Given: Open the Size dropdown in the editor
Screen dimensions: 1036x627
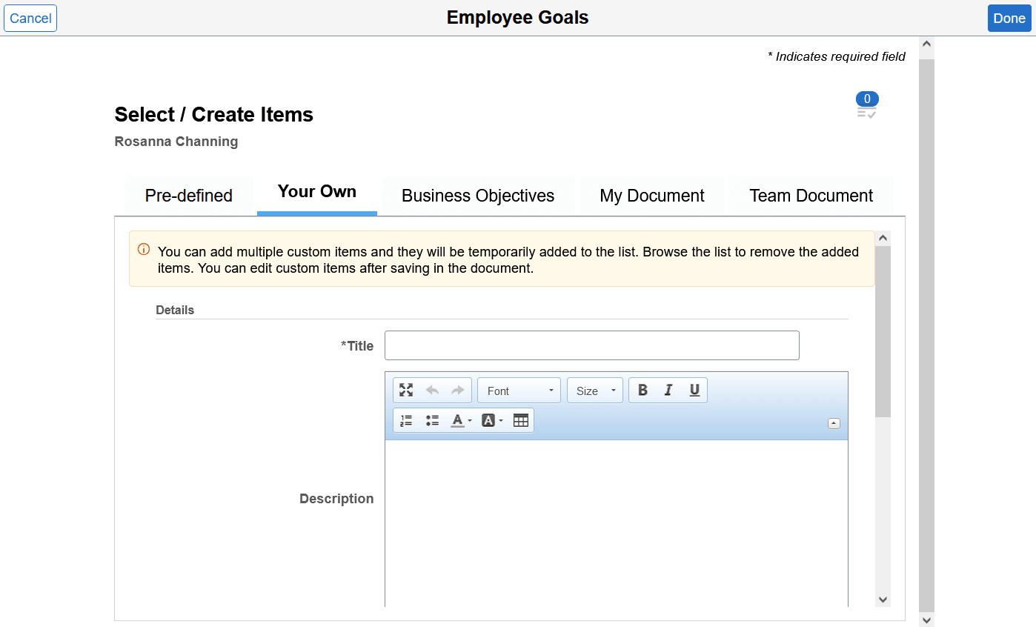Looking at the screenshot, I should (594, 390).
